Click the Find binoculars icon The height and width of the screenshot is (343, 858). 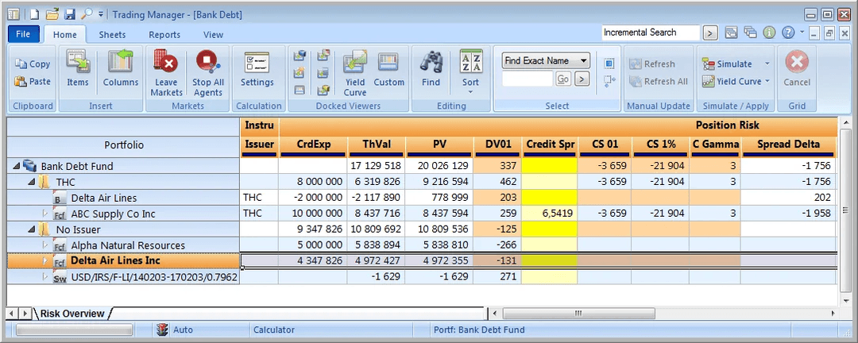coord(431,63)
